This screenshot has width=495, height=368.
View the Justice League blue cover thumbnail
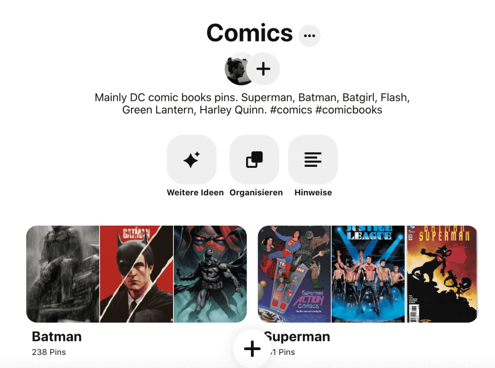[368, 274]
